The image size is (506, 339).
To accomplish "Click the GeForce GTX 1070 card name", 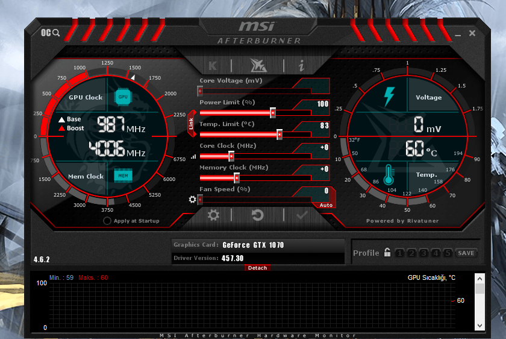I will [x=253, y=245].
